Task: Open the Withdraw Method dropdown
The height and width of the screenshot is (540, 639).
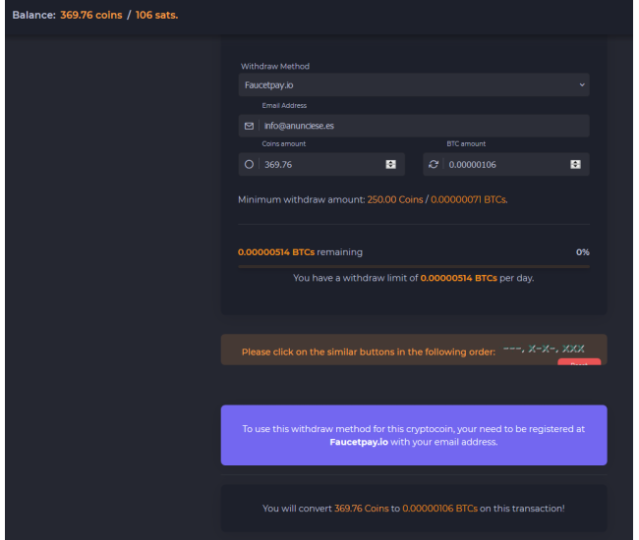Action: [414, 85]
